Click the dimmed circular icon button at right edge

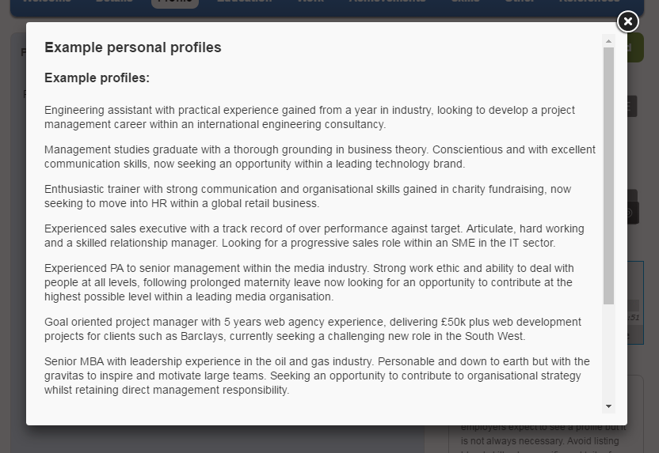pos(633,213)
